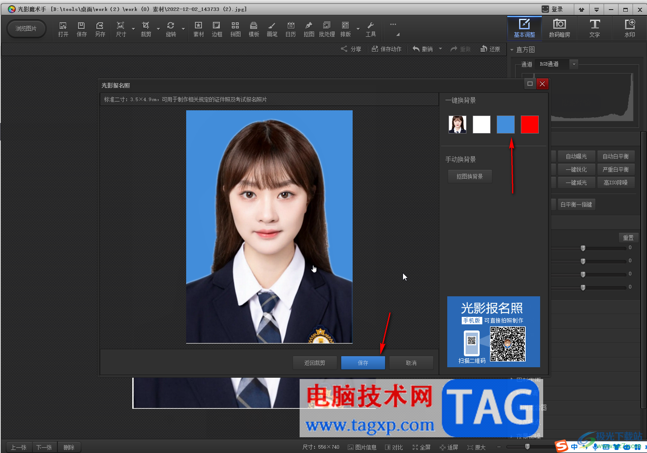Image resolution: width=647 pixels, height=453 pixels.
Task: Click the 打开 (open file) toolbar icon
Action: click(x=63, y=29)
